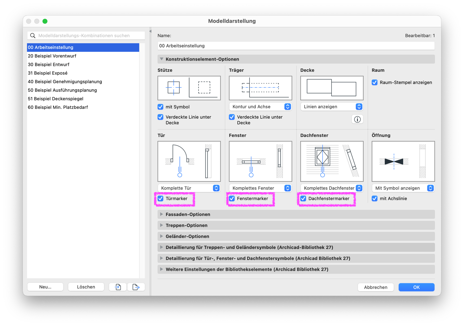Click the Stütze preview thumbnail
464x326 pixels.
(189, 88)
